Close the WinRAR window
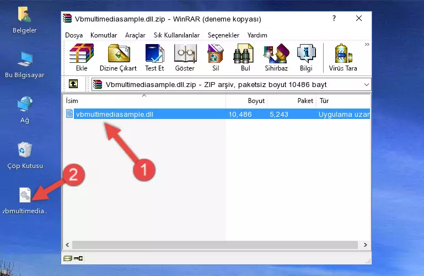 [359, 18]
